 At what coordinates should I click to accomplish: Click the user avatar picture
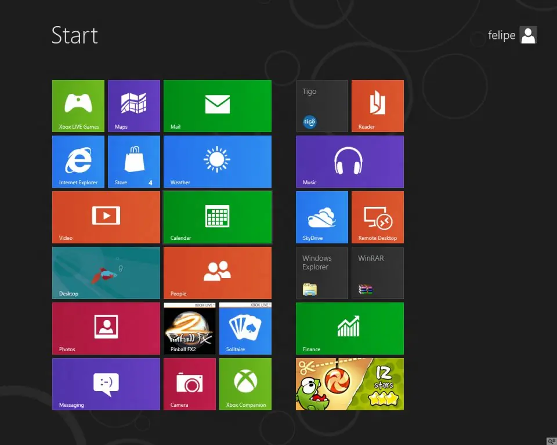[x=528, y=35]
